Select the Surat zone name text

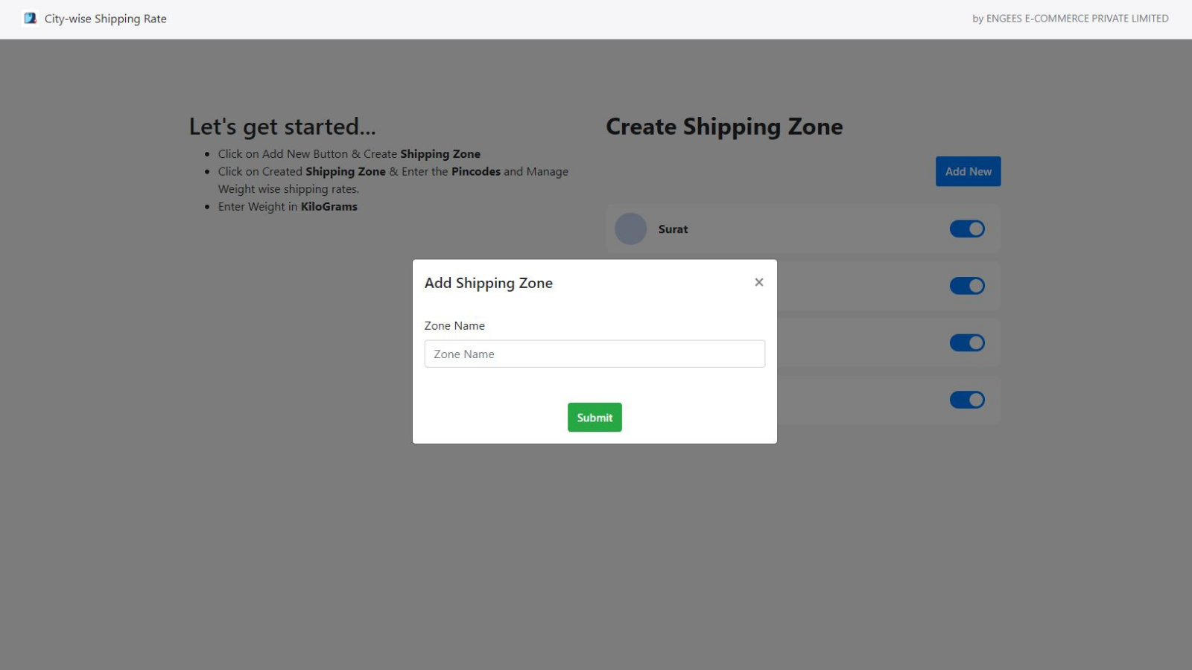673,229
